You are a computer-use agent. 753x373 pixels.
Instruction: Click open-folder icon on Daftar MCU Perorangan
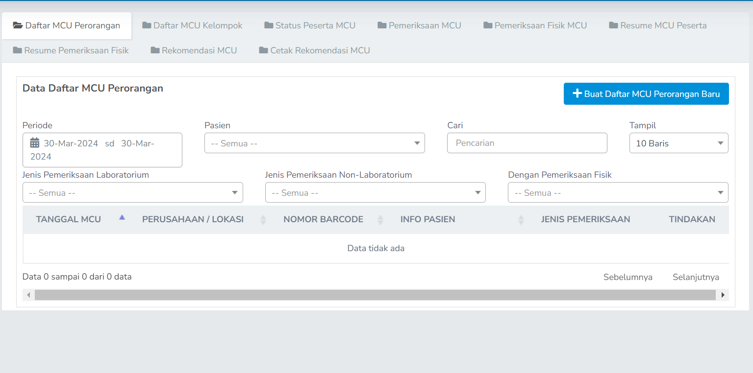[18, 25]
